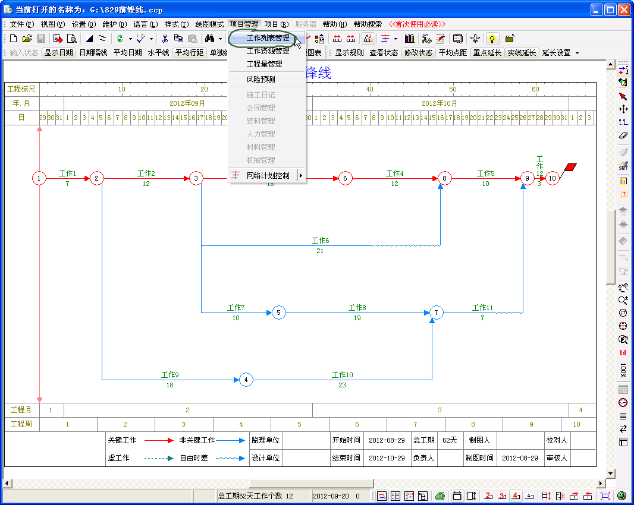Open dropdown arrow after 延长设置
This screenshot has width=634, height=505.
point(577,53)
